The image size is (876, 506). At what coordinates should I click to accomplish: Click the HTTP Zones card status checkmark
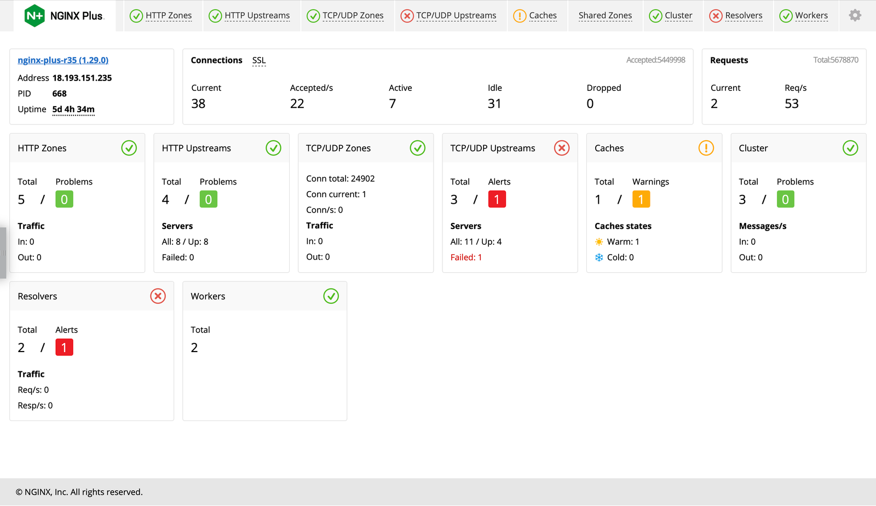coord(129,148)
